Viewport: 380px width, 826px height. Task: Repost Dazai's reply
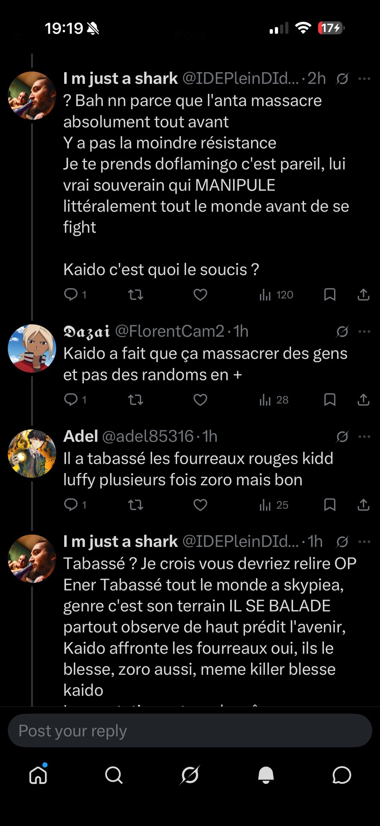pyautogui.click(x=135, y=400)
